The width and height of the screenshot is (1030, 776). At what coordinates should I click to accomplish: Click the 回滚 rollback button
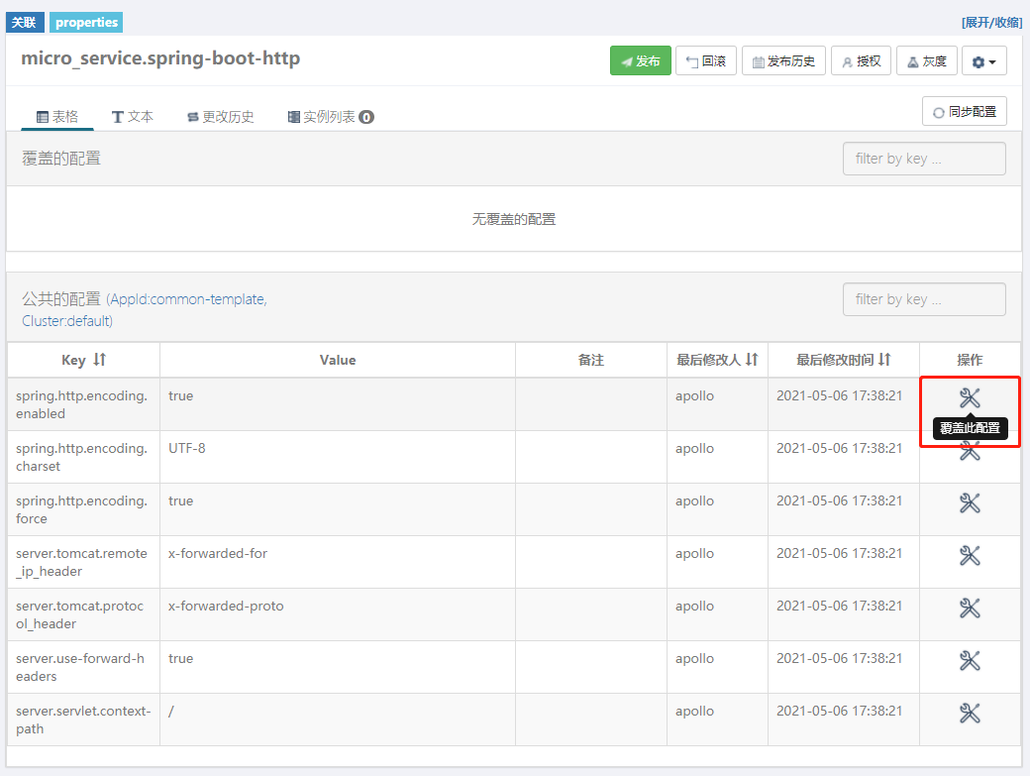[x=705, y=61]
